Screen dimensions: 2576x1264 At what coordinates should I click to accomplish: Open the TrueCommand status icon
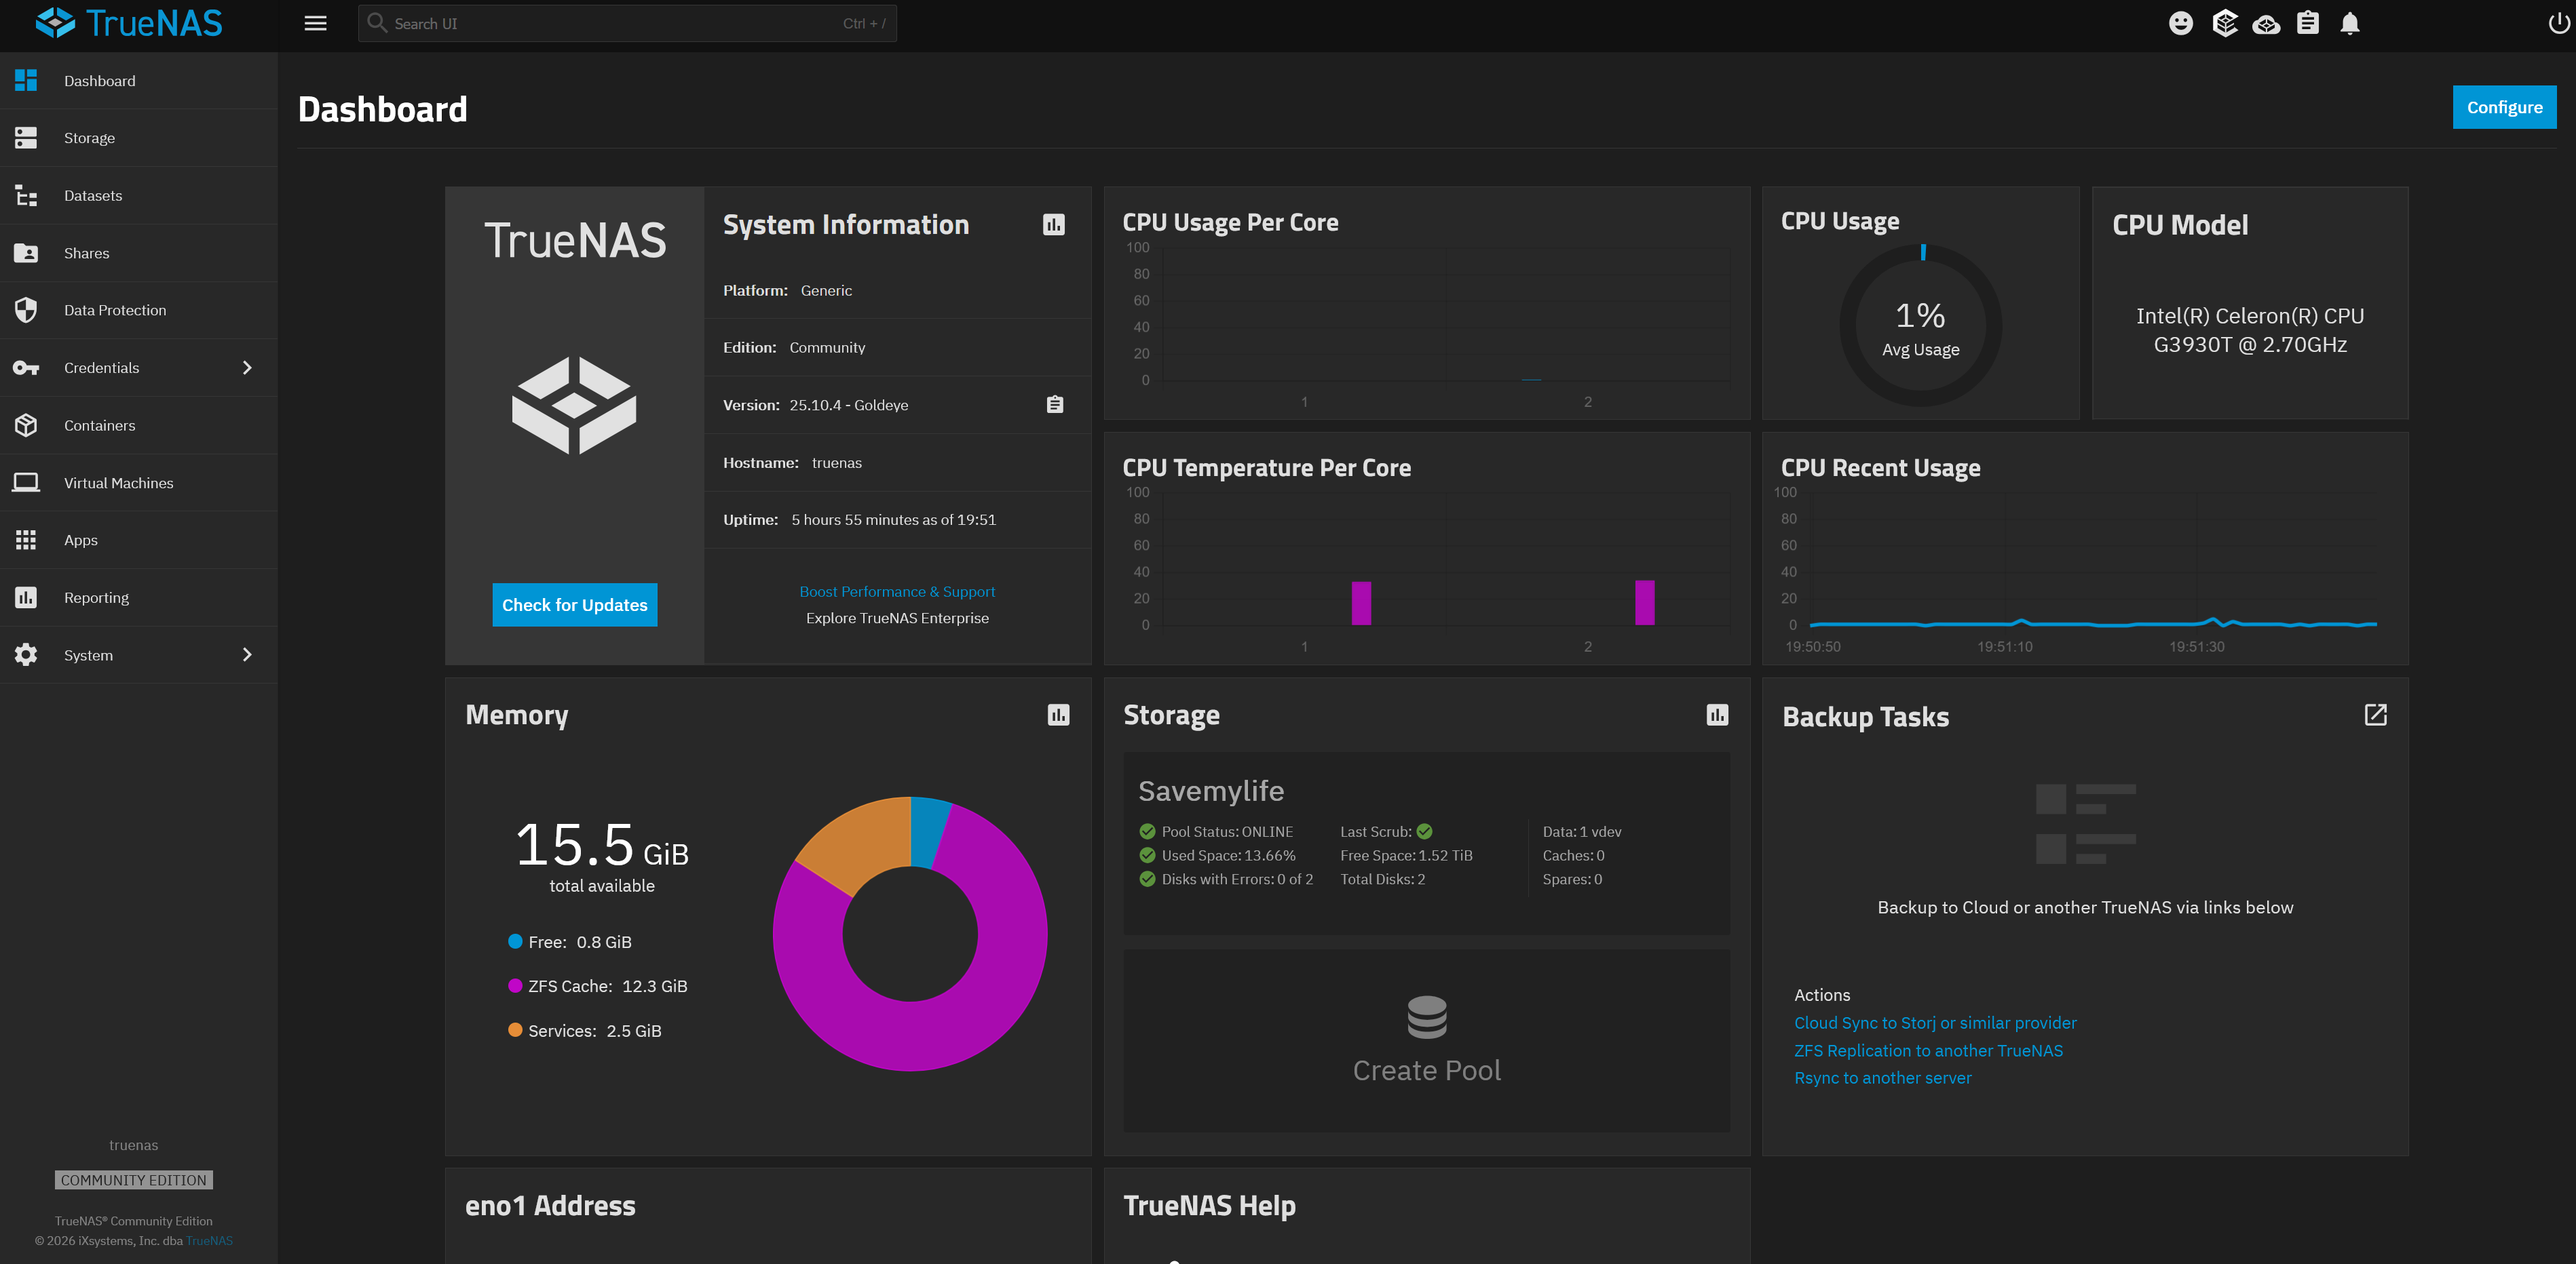(2224, 23)
